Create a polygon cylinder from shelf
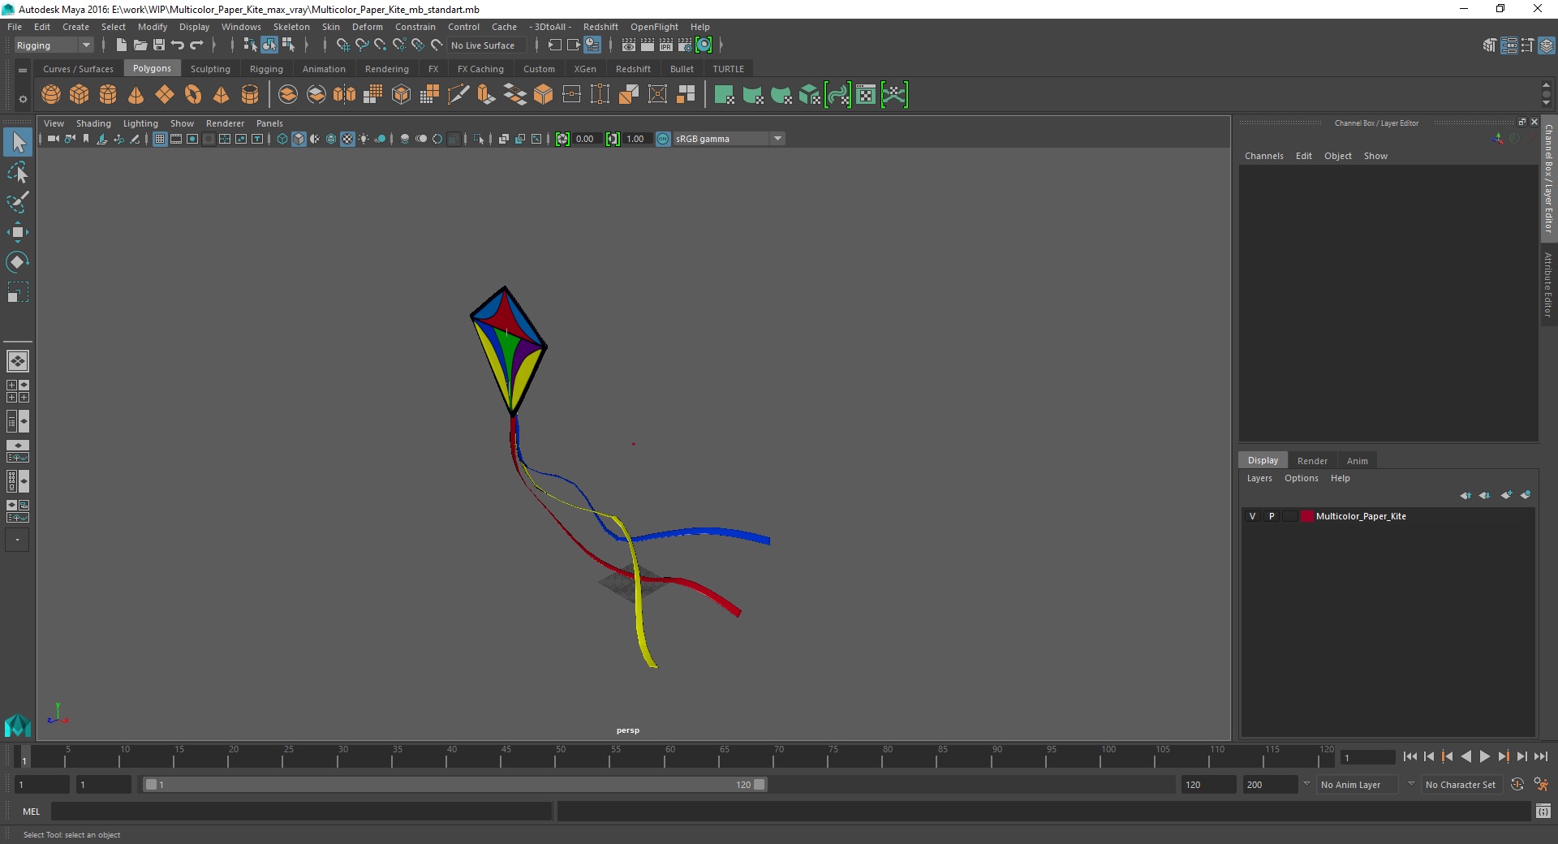This screenshot has height=844, width=1558. pos(108,95)
